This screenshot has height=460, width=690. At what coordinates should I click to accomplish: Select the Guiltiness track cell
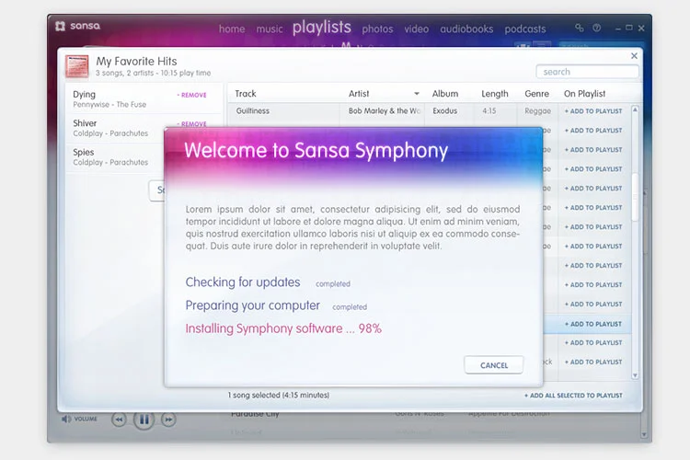[283, 111]
